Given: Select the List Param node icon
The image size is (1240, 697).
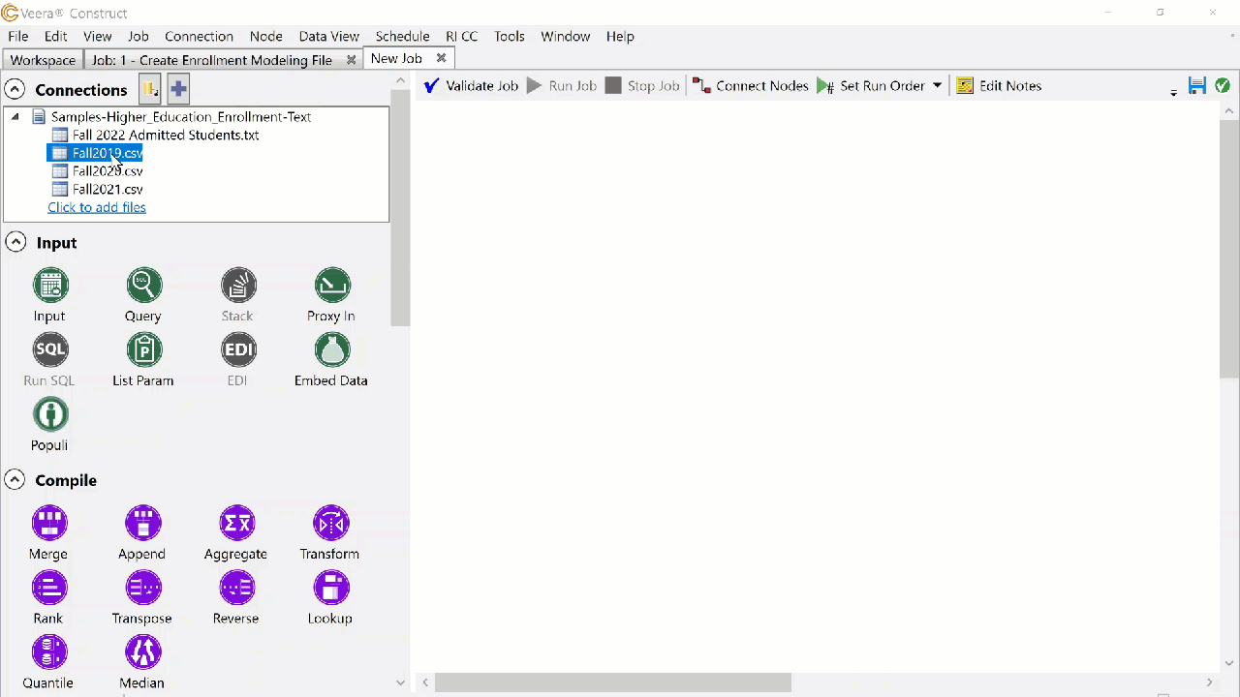Looking at the screenshot, I should pos(143,349).
